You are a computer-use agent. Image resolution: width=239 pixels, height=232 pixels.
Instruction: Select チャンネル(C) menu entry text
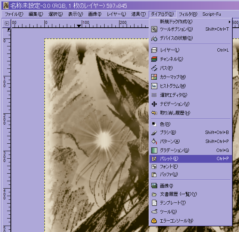[x=171, y=59]
